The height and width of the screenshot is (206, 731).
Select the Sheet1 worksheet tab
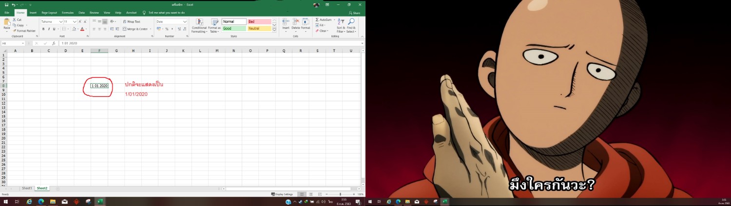[27, 188]
